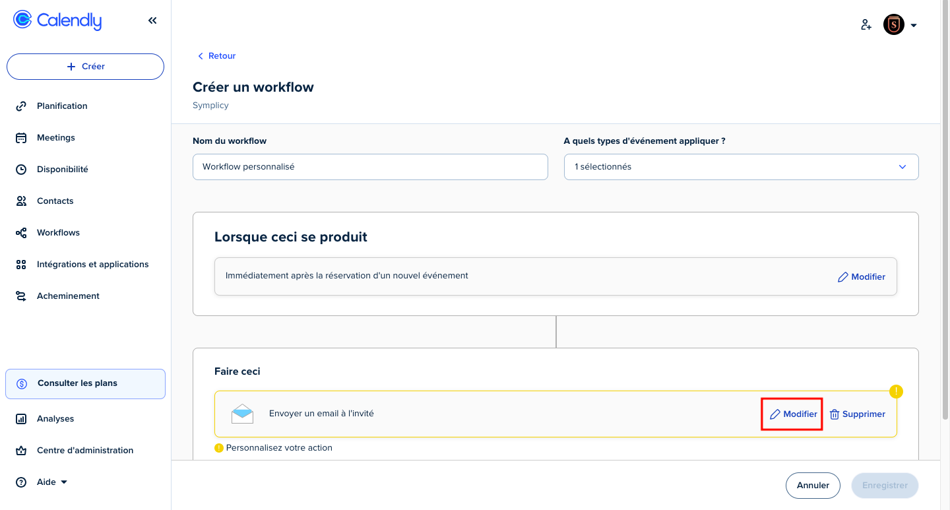Click the Créer button
Image resolution: width=950 pixels, height=510 pixels.
point(85,67)
